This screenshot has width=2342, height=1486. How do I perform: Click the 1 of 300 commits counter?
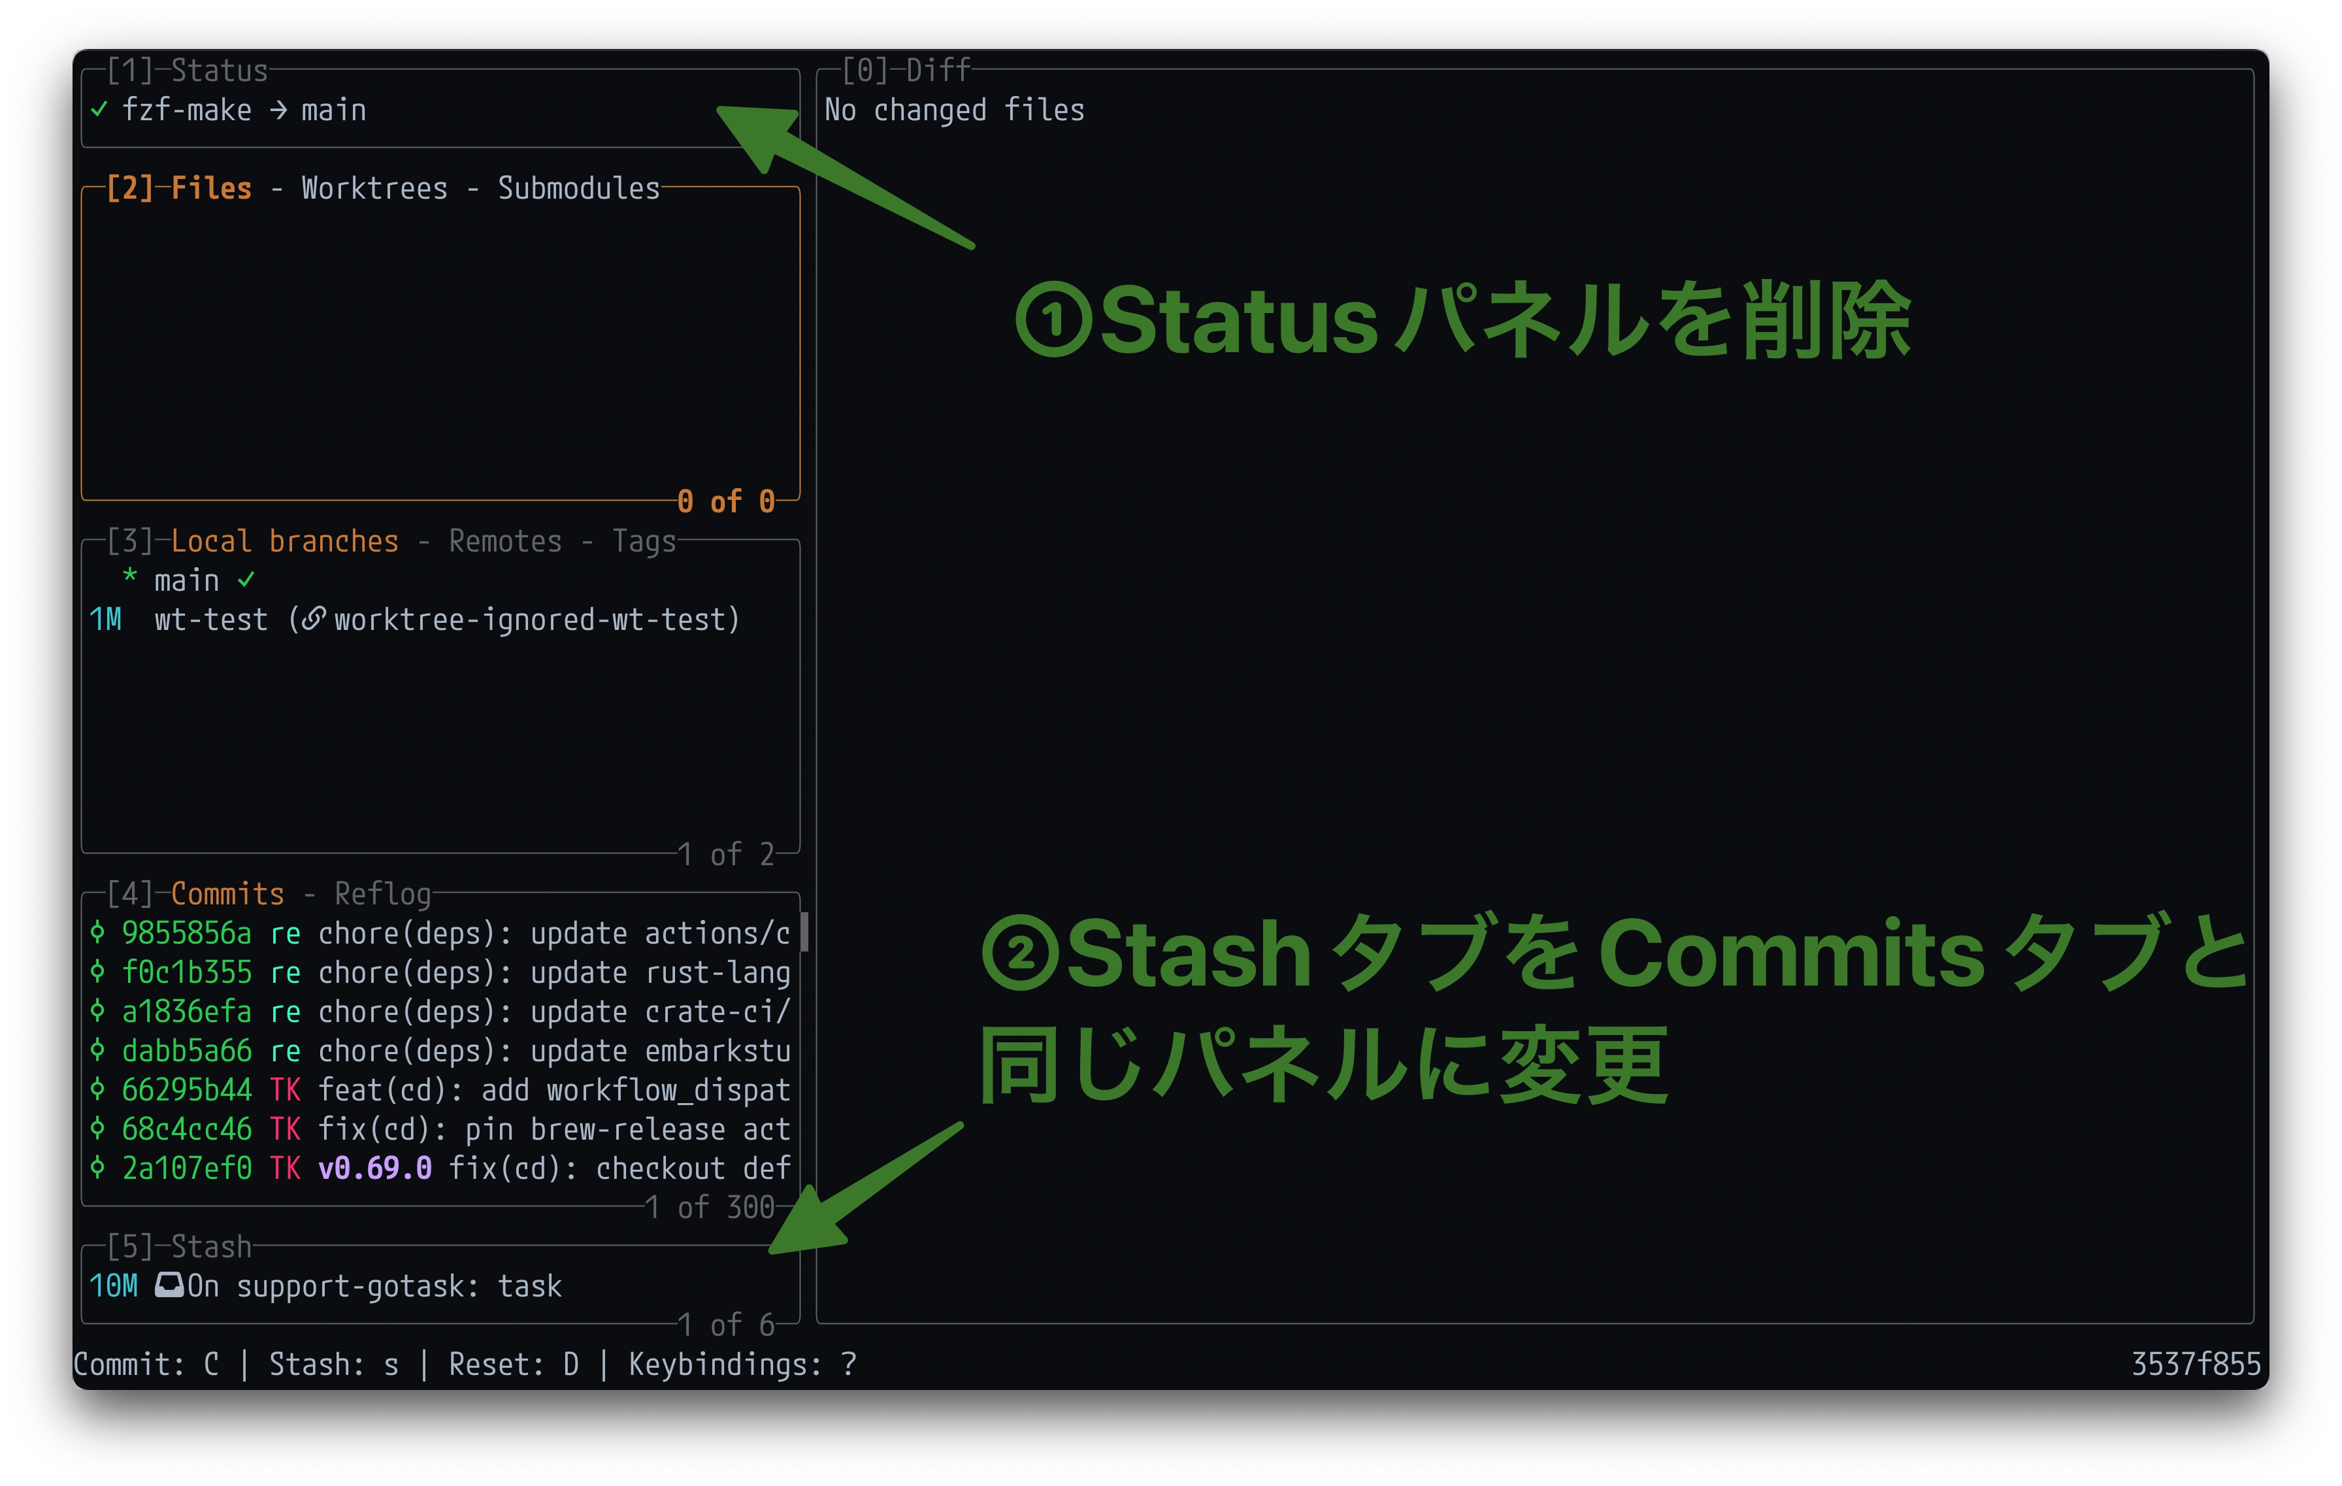[x=710, y=1207]
